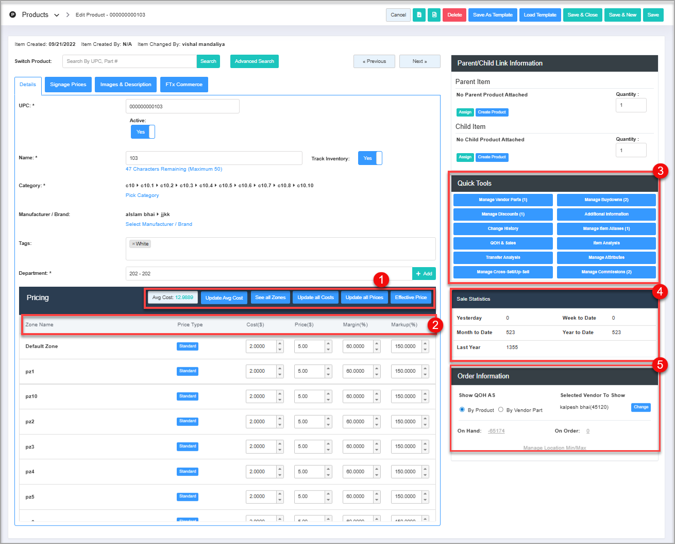Image resolution: width=675 pixels, height=544 pixels.
Task: Open the Department 202 - 202 field
Action: tap(268, 274)
